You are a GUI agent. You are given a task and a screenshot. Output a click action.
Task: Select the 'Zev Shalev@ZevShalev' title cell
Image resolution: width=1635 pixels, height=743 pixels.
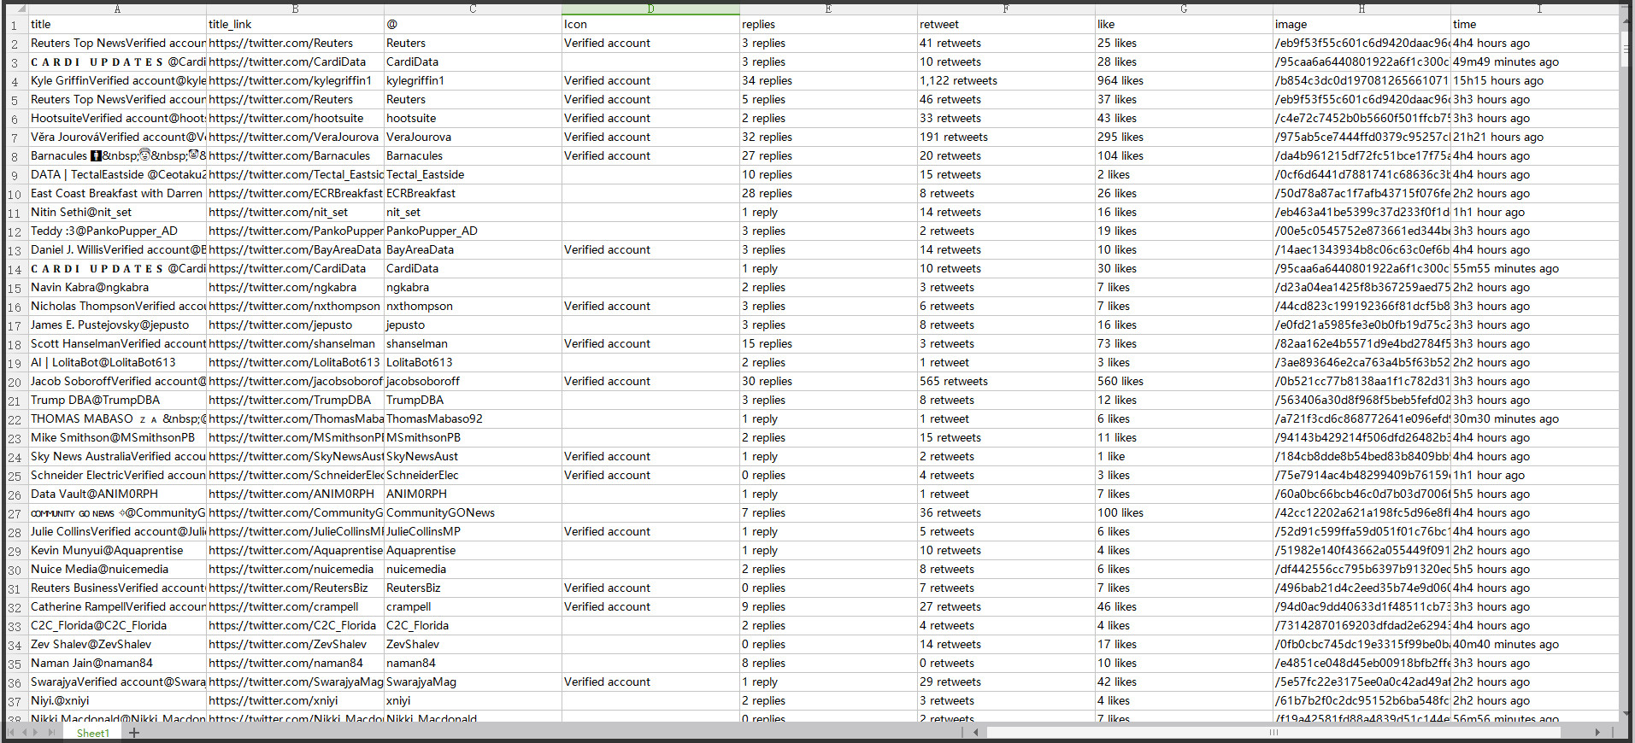coord(117,644)
